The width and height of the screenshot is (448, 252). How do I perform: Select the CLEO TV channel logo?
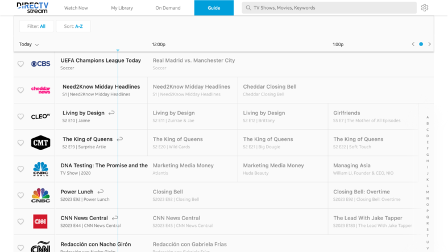[40, 116]
